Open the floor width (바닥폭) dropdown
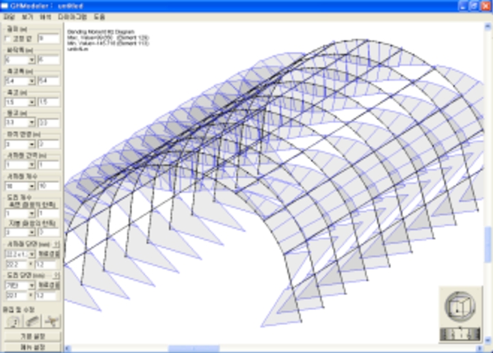This screenshot has width=493, height=353. pos(31,59)
